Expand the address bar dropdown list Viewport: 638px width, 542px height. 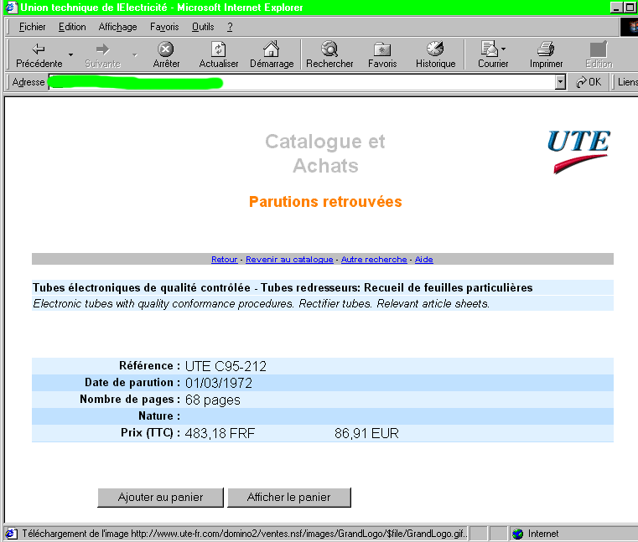pyautogui.click(x=560, y=82)
